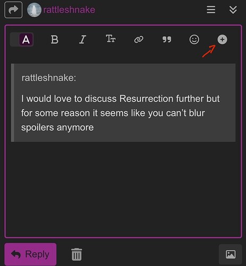Insert a hyperlink with chain icon
This screenshot has height=266, width=246.
pyautogui.click(x=139, y=39)
